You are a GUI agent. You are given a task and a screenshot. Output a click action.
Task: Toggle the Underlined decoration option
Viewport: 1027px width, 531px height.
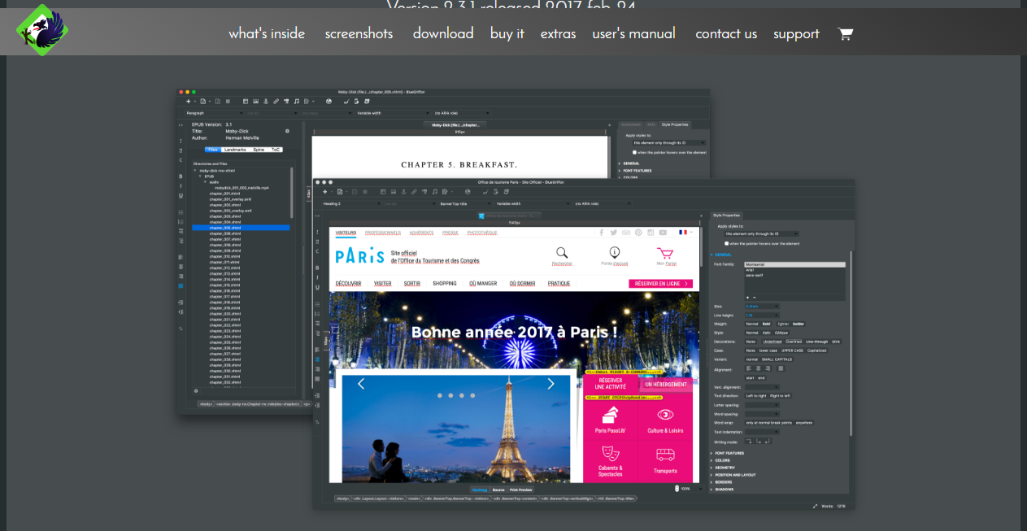point(772,342)
